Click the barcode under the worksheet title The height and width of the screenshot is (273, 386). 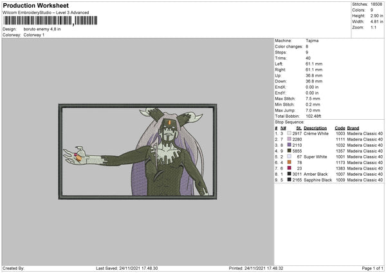point(50,21)
